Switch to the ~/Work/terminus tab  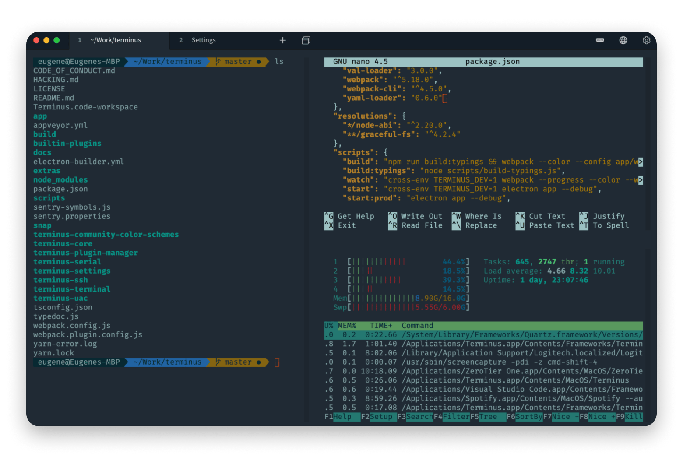[x=116, y=40]
